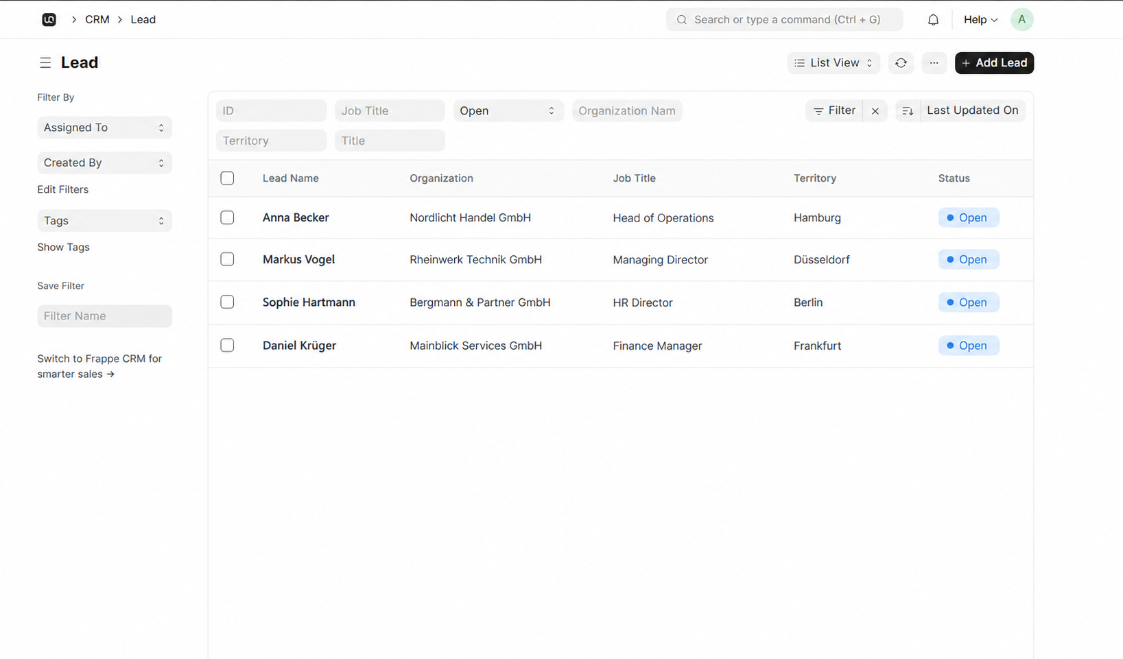
Task: Focus the Job Title filter field
Action: point(390,110)
